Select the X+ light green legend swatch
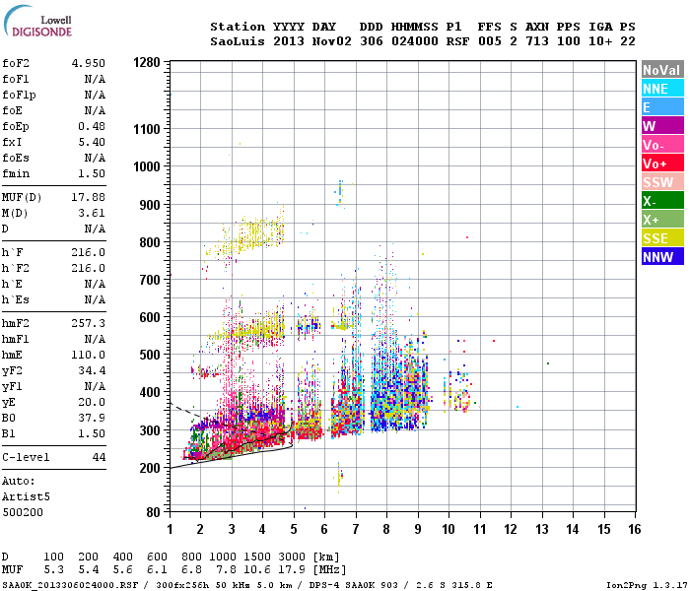 pyautogui.click(x=662, y=220)
